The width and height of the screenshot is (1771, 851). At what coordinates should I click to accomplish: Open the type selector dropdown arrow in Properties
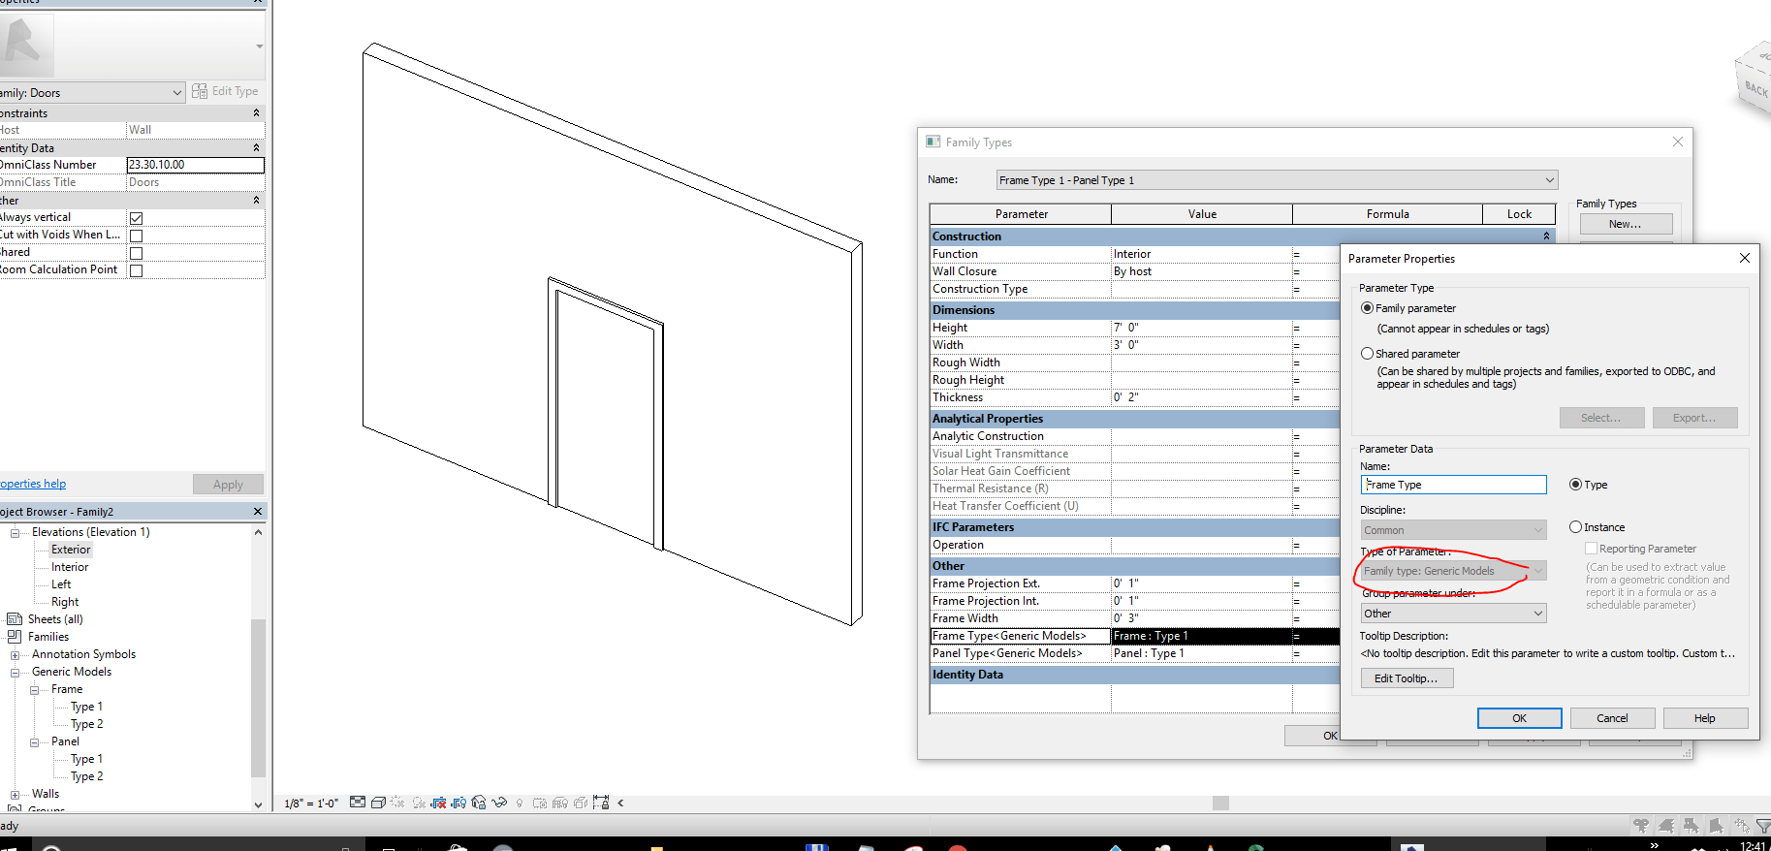coord(260,46)
